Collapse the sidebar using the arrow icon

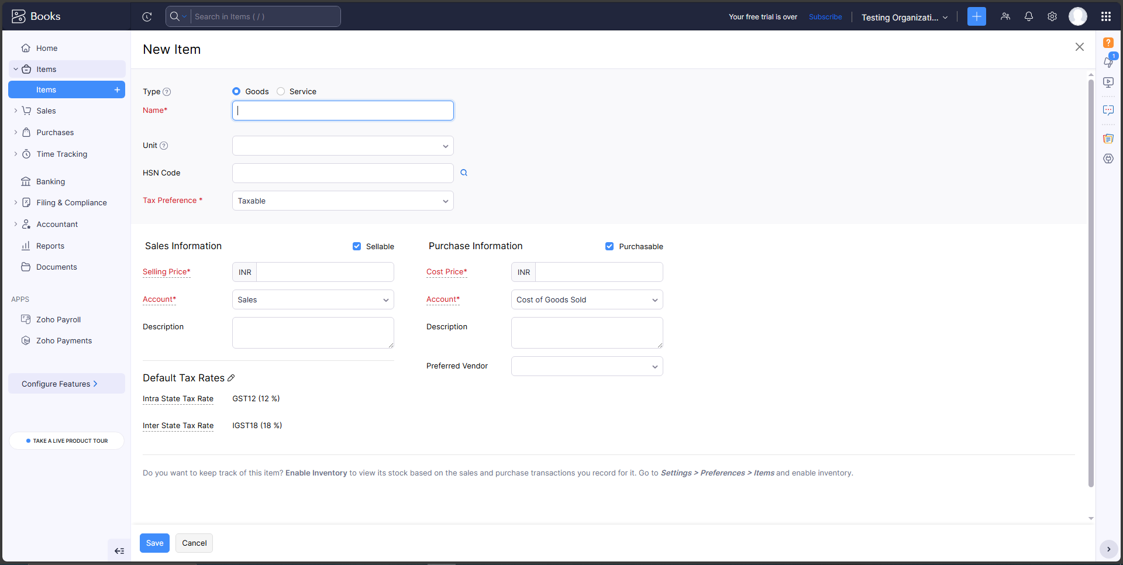tap(119, 551)
